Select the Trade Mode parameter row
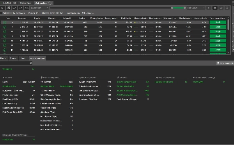Image resolution: width=234 pixels, height=145 pixels. [x=57, y=82]
